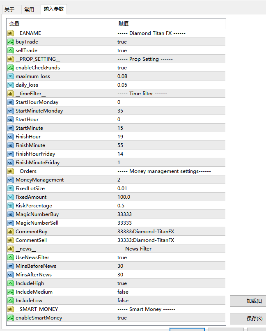Viewport: 266px width, 331px height.
Task: Click the string icon beside __news__
Action: pyautogui.click(x=11, y=249)
